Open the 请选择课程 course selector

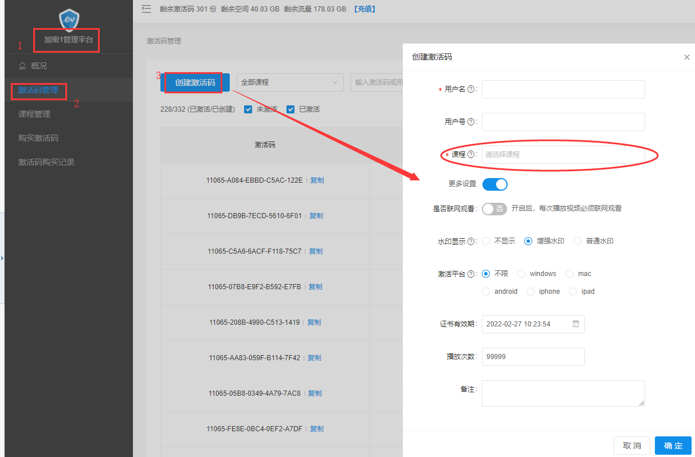[563, 155]
